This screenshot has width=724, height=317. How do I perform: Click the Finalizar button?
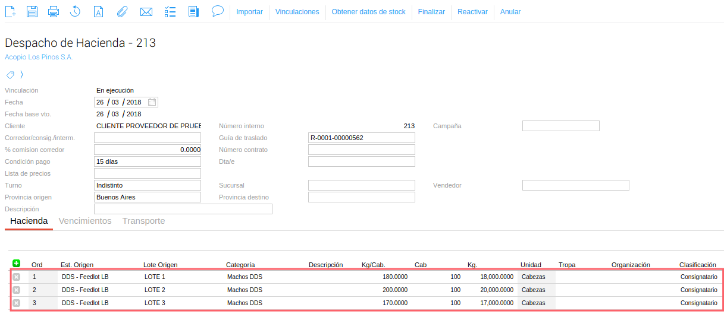click(431, 12)
